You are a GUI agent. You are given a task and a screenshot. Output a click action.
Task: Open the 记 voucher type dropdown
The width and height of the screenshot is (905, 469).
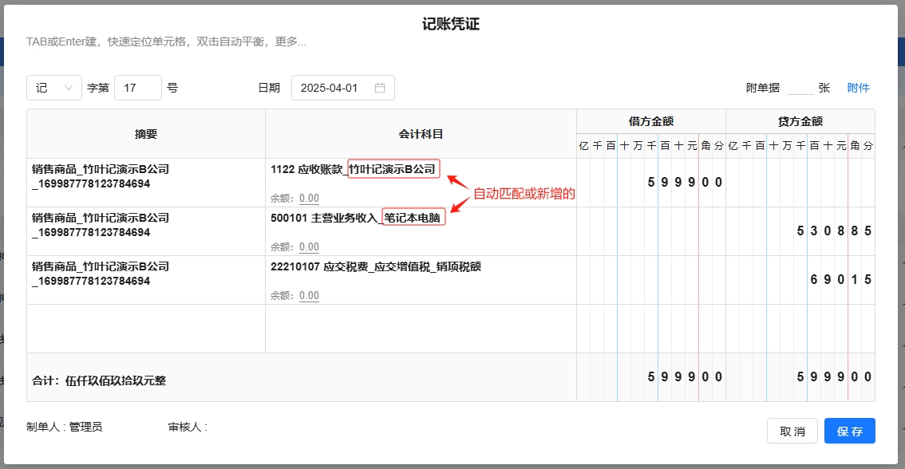[53, 88]
